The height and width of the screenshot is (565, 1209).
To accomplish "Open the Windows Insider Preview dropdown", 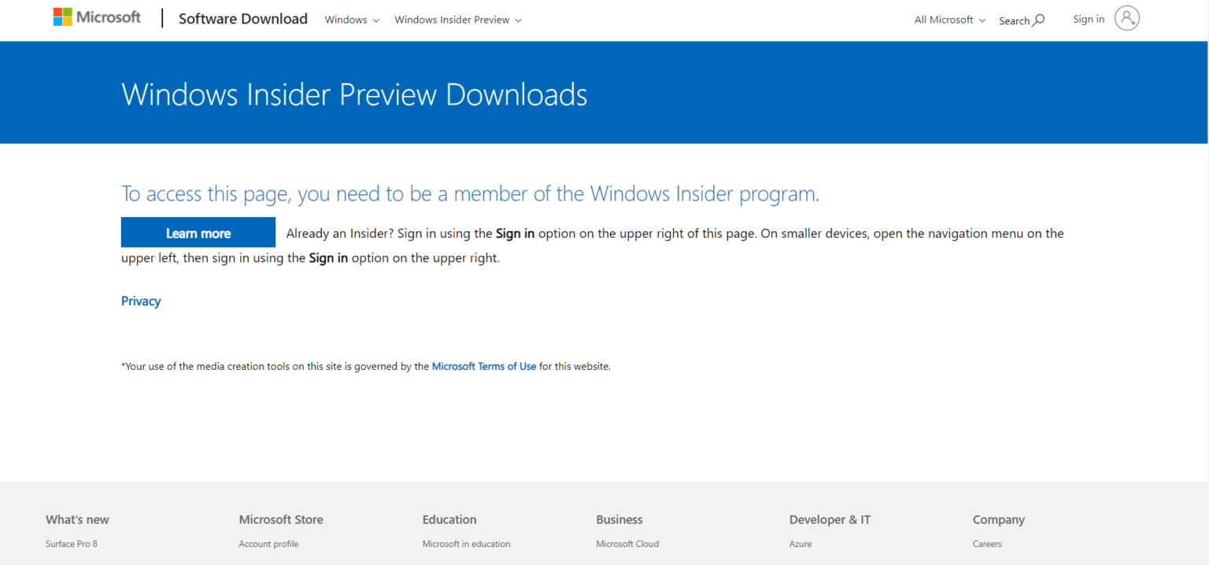I will tap(457, 20).
